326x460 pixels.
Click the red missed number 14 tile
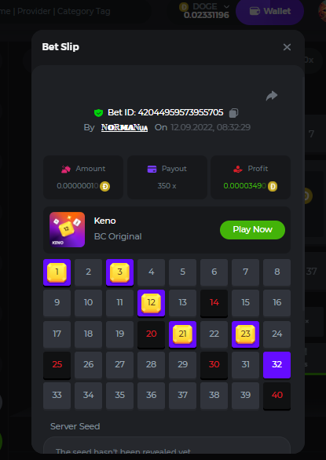[214, 303]
